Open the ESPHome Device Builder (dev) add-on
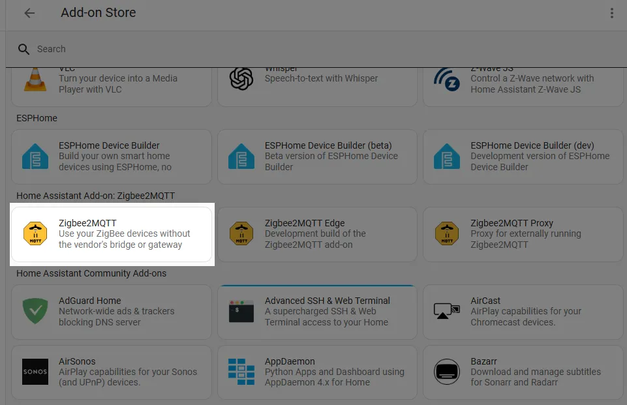627x405 pixels. (522, 157)
